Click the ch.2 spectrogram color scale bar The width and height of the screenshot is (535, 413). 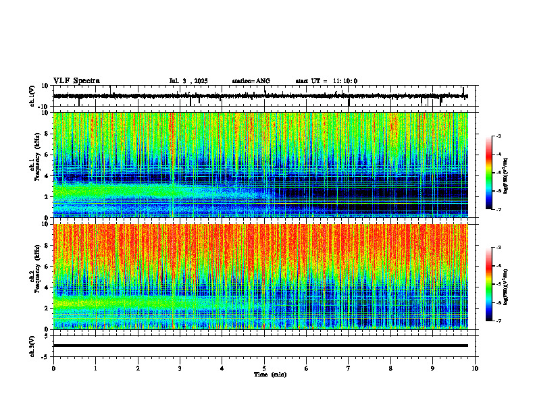[x=488, y=284]
